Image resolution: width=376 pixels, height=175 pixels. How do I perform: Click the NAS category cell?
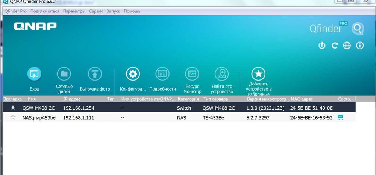pos(182,118)
